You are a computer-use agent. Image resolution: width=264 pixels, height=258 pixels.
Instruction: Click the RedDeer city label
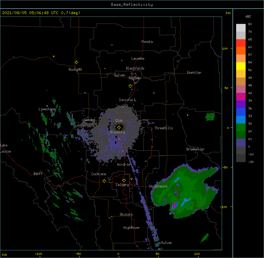pyautogui.click(x=135, y=78)
